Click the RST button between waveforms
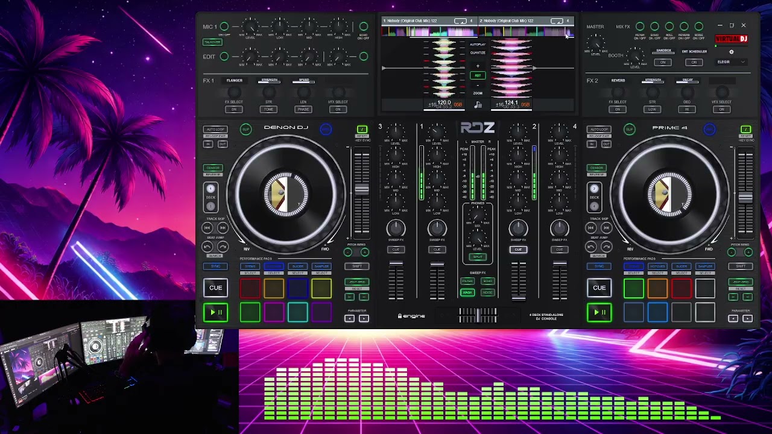Viewport: 772px width, 434px height. pos(478,75)
